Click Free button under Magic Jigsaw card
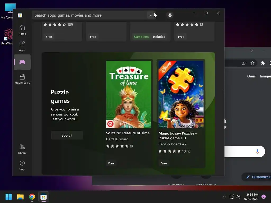 164,163
